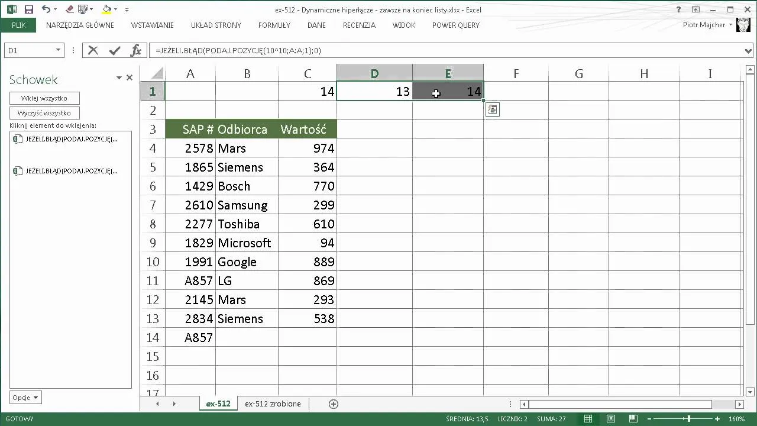Click the fill color bucket icon
This screenshot has height=426, width=757.
(x=106, y=9)
